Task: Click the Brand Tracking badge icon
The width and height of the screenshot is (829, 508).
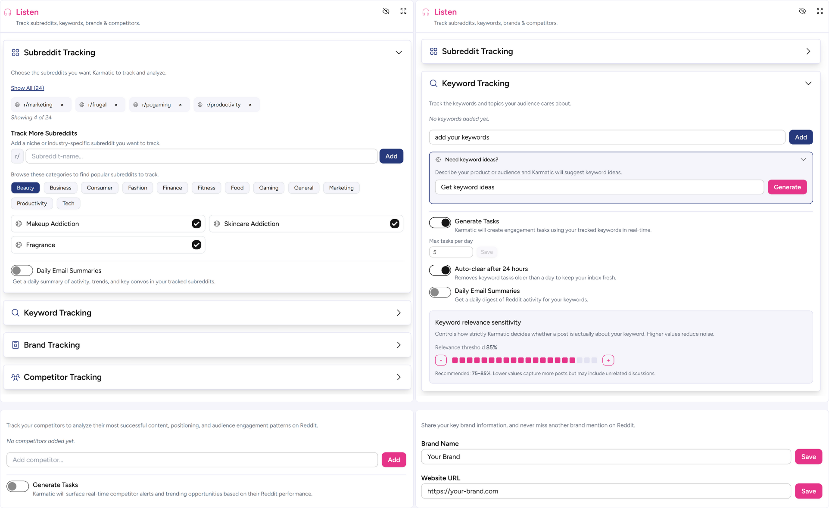Action: [16, 345]
